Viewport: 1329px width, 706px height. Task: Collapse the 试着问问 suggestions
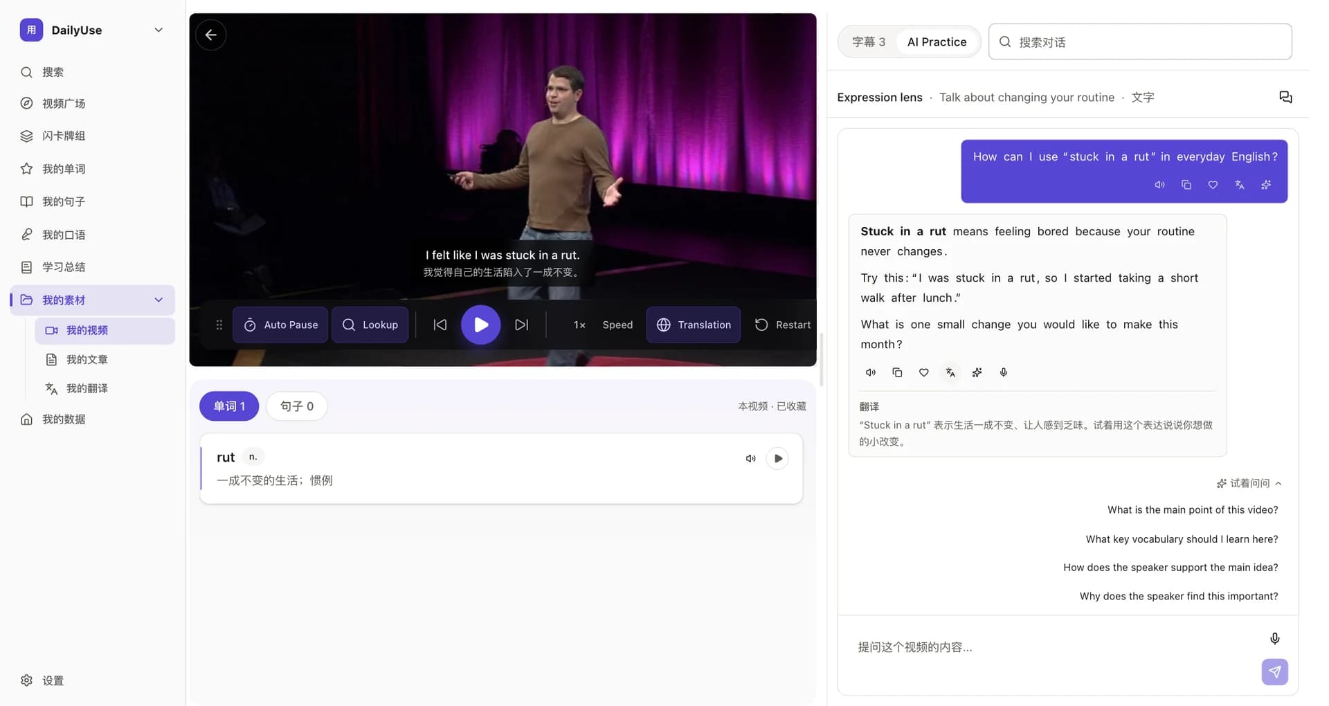pyautogui.click(x=1249, y=483)
